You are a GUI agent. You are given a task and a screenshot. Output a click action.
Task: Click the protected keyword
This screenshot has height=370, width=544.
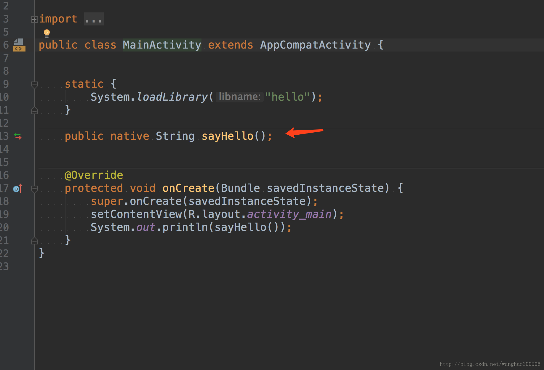pos(94,188)
